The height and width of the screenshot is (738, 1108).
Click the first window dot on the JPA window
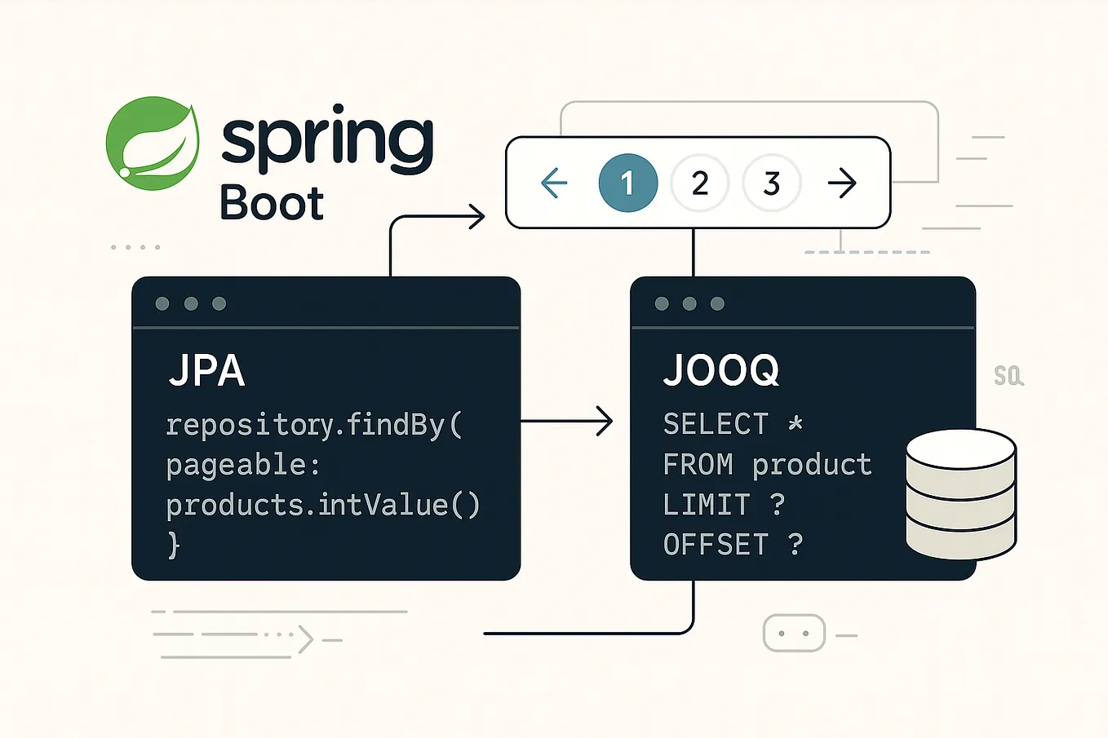point(162,303)
